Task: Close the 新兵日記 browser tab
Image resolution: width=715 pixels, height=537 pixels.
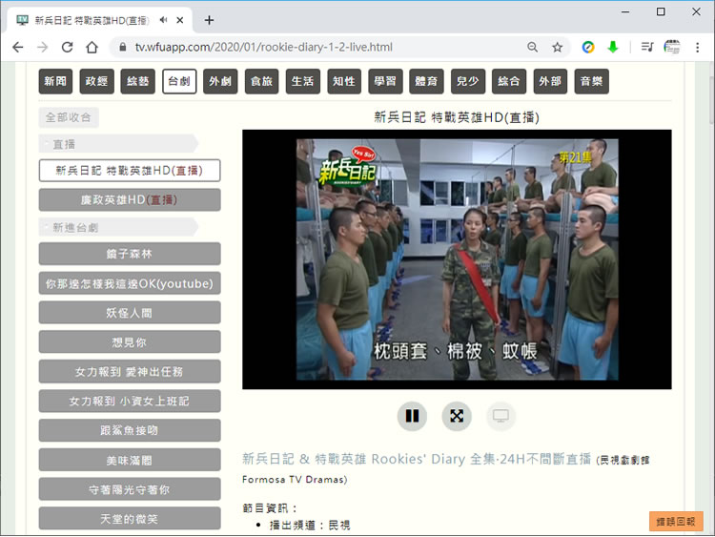Action: (180, 20)
